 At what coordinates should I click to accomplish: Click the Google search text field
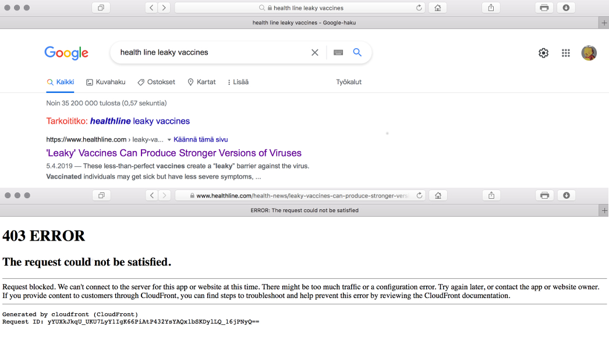(x=210, y=53)
